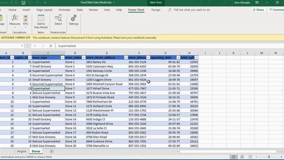Viewport: 284px width, 160px height.
Task: Click the formula bar confirm checkmark
Action: tap(43, 46)
